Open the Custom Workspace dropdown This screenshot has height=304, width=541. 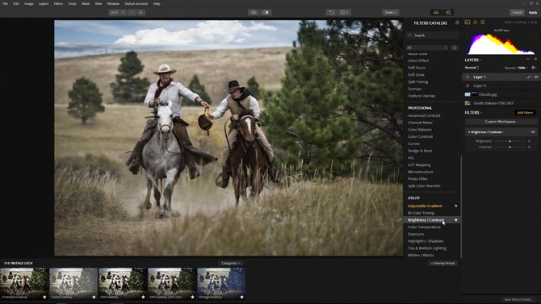tap(501, 122)
